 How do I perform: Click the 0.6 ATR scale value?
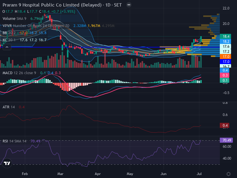(x=225, y=115)
